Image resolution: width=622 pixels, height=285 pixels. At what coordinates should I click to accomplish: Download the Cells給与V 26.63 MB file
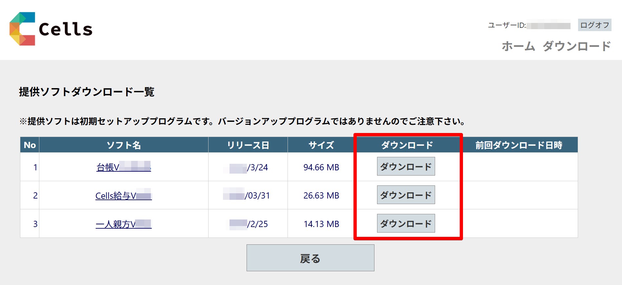tap(406, 195)
